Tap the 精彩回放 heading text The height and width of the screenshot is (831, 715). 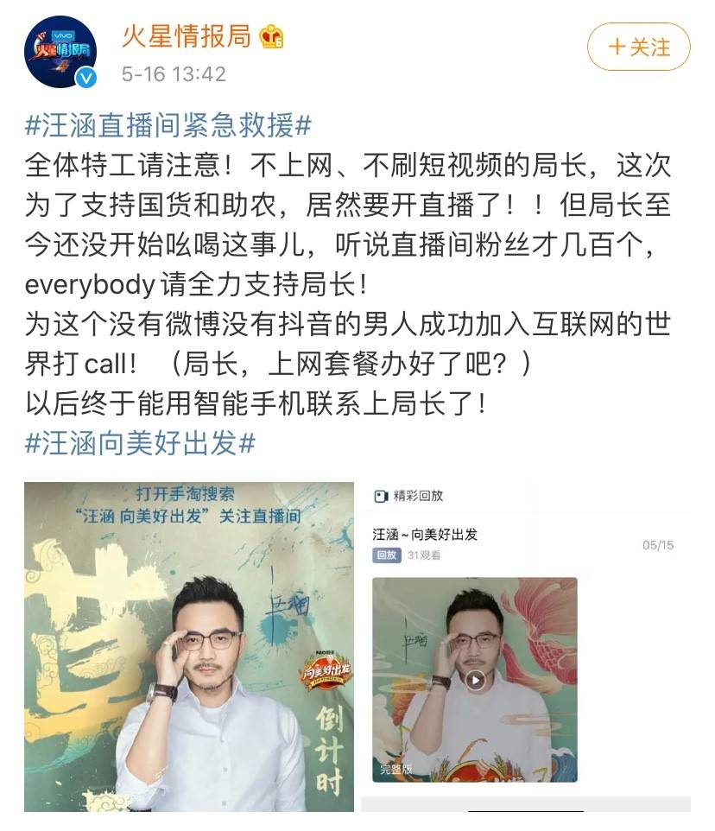[418, 496]
